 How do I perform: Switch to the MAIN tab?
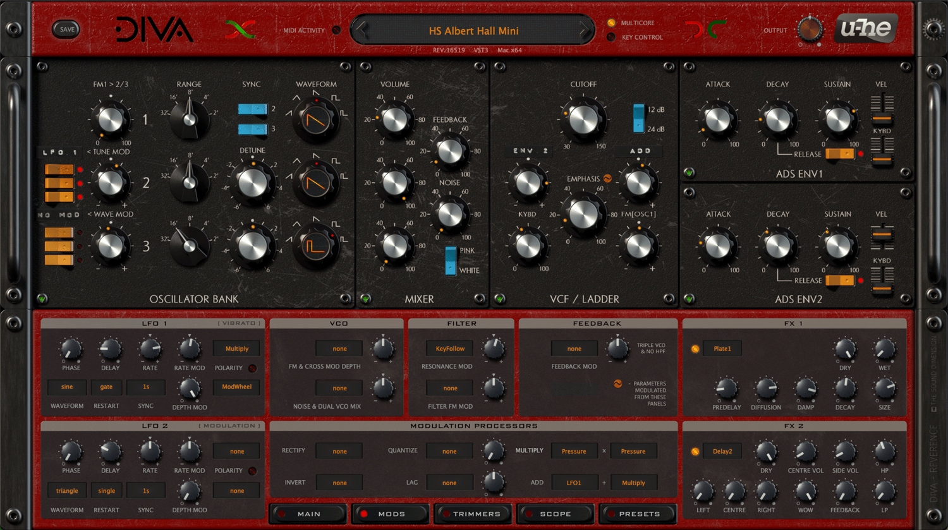[x=308, y=514]
